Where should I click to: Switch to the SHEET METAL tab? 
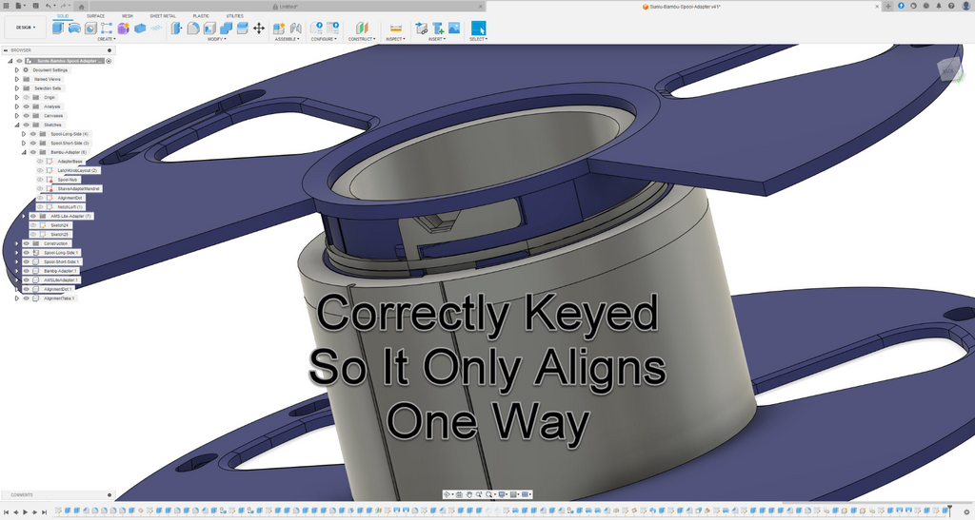click(x=163, y=15)
